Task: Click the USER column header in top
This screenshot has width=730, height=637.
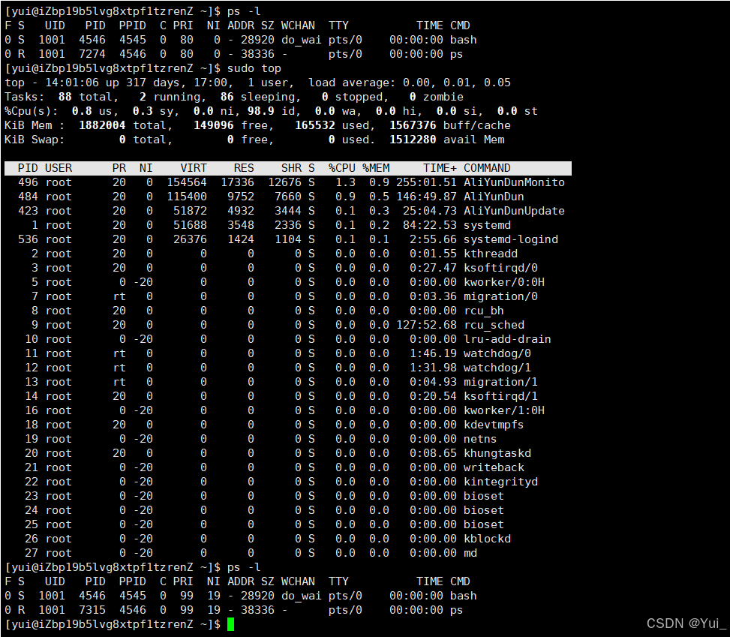Action: pos(59,168)
